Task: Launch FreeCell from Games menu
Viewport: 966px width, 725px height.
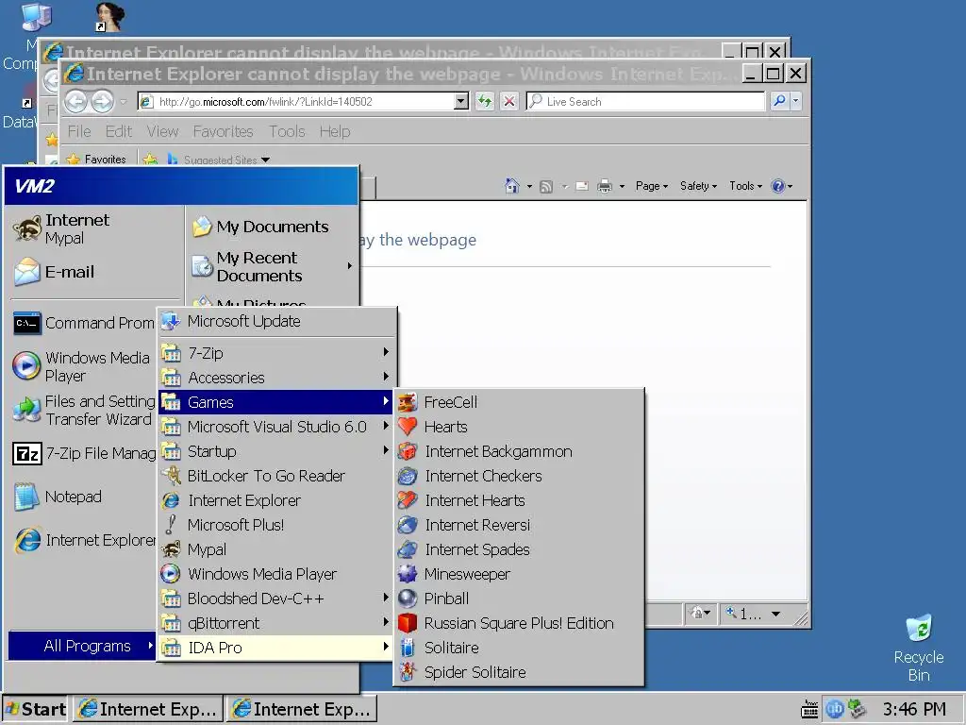Action: click(519, 402)
